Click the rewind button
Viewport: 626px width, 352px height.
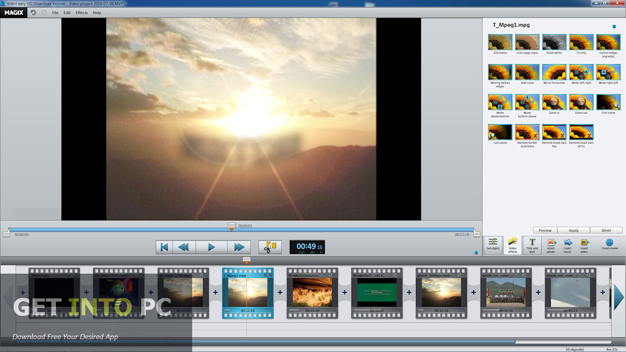coord(183,247)
